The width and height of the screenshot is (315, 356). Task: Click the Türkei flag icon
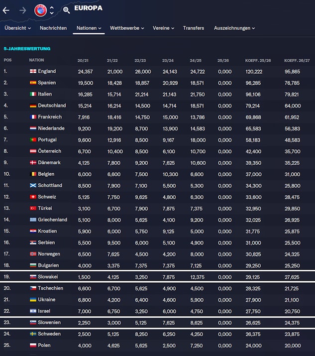click(33, 209)
